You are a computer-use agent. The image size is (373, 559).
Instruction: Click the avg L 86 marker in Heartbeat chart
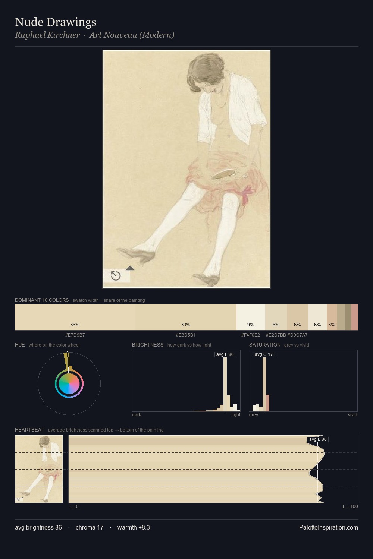(318, 439)
